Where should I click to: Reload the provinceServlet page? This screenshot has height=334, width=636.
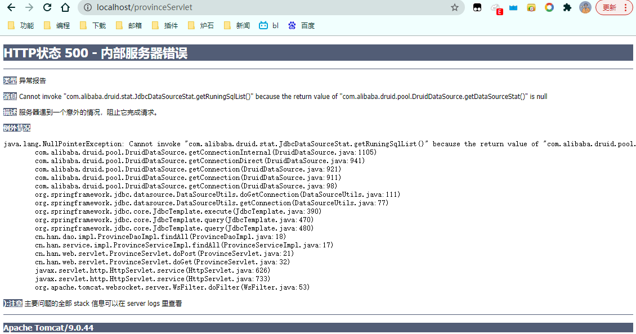coord(47,7)
